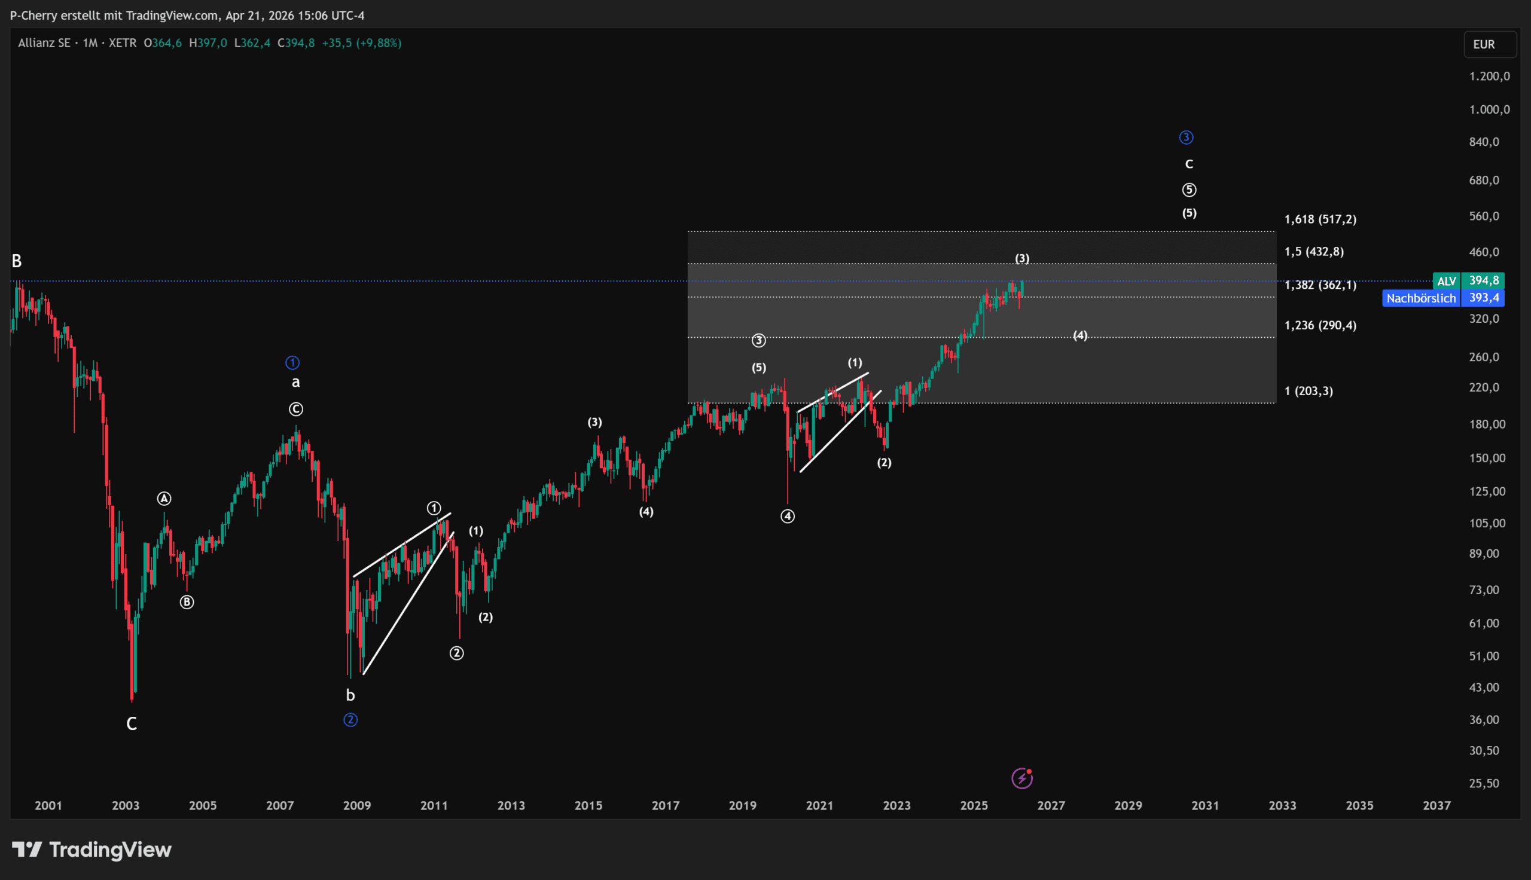
Task: Click the purple lightning bolt event icon
Action: [1021, 778]
